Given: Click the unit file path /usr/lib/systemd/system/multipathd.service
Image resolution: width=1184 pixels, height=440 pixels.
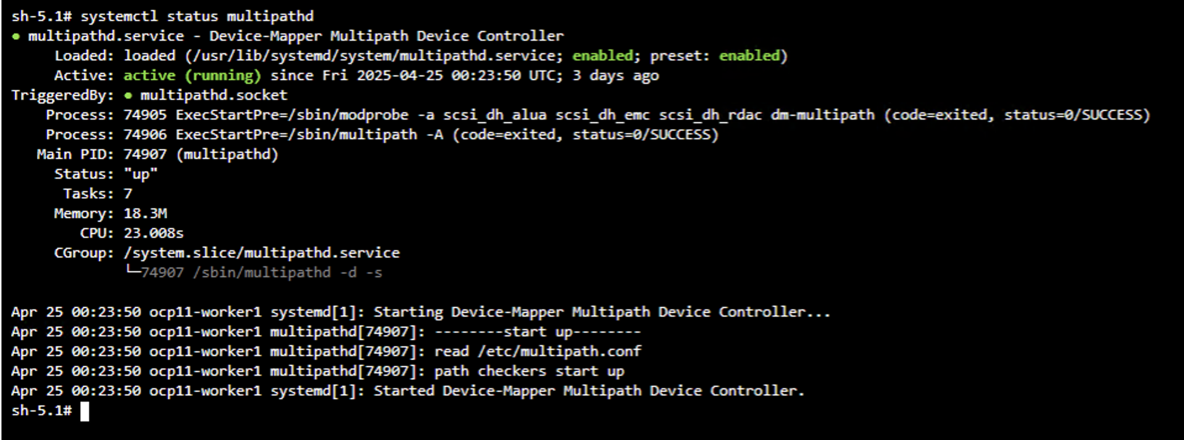Looking at the screenshot, I should [x=374, y=56].
